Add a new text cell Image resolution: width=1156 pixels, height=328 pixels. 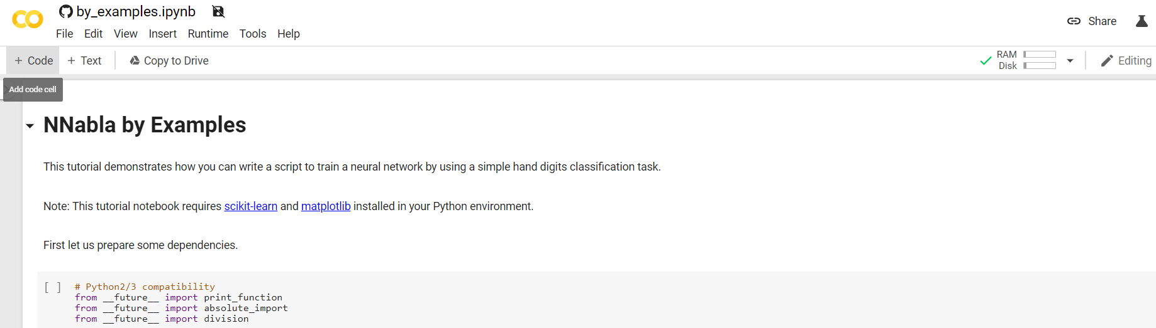84,61
